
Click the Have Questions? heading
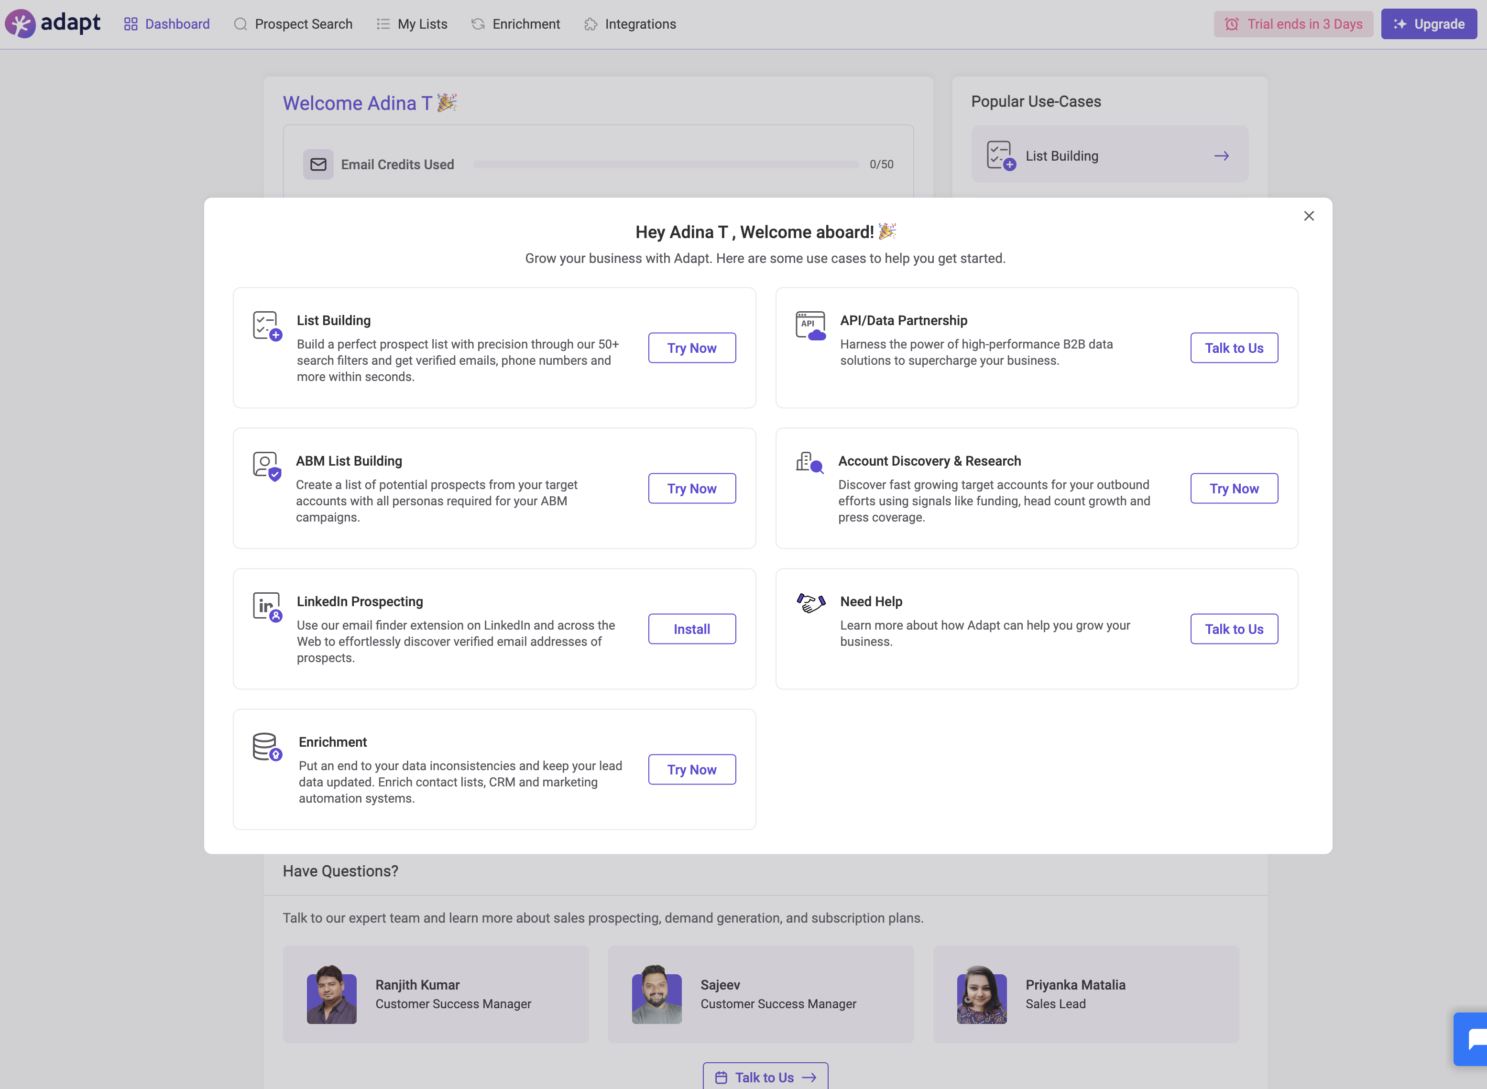pos(340,871)
